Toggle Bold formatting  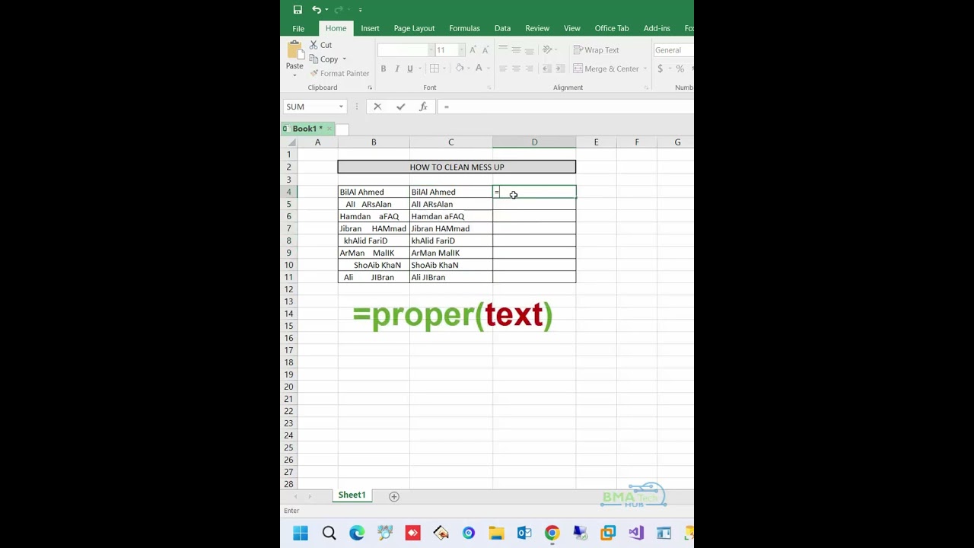[384, 68]
